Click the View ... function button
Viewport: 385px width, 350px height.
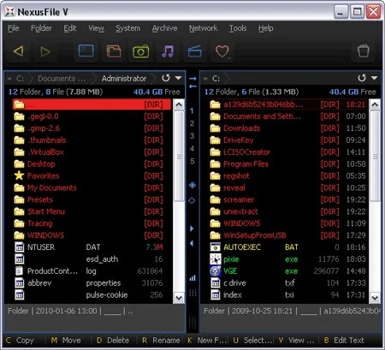pyautogui.click(x=297, y=341)
